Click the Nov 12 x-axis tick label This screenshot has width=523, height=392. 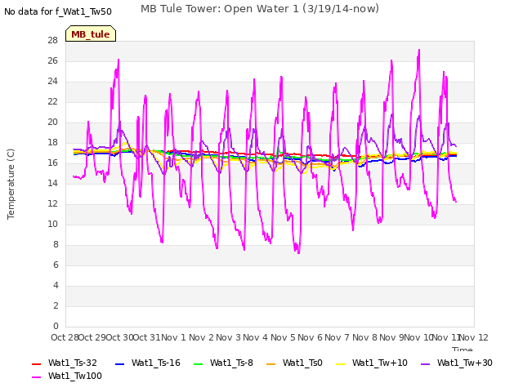pos(474,337)
